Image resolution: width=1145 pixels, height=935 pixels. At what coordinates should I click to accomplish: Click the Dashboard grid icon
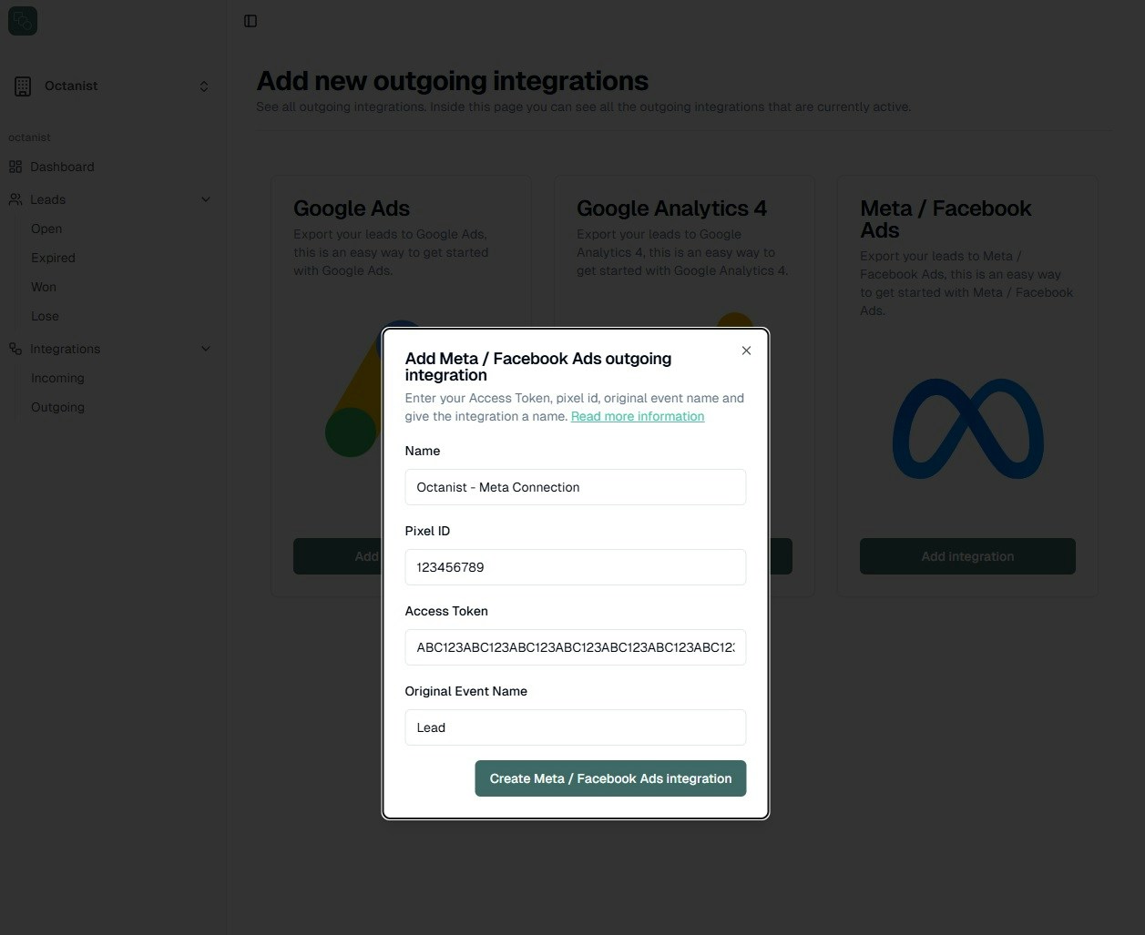(x=15, y=167)
